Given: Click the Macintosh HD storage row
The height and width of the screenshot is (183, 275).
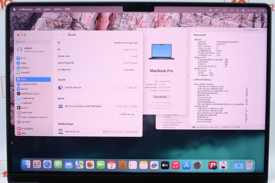Looking at the screenshot, I should tap(98, 131).
